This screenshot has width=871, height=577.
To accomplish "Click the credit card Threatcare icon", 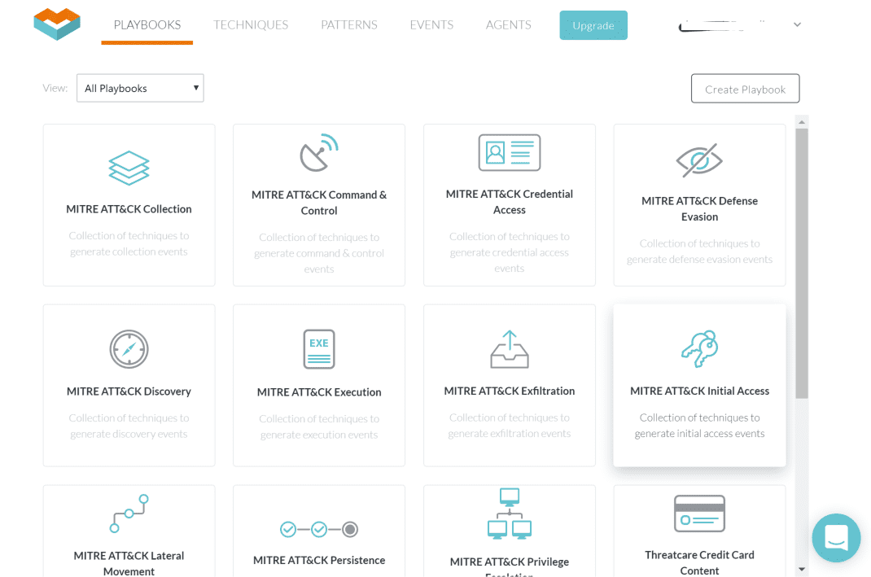I will (x=699, y=514).
